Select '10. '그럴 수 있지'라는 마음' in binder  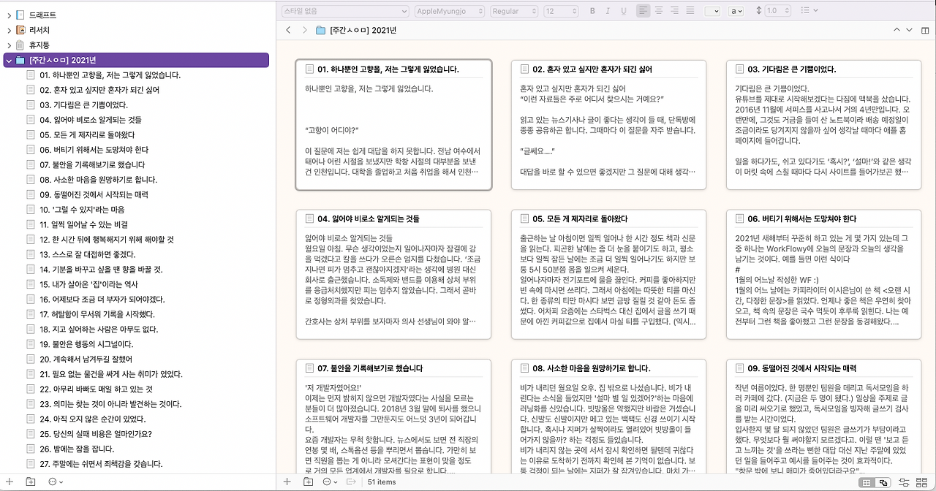click(x=83, y=209)
